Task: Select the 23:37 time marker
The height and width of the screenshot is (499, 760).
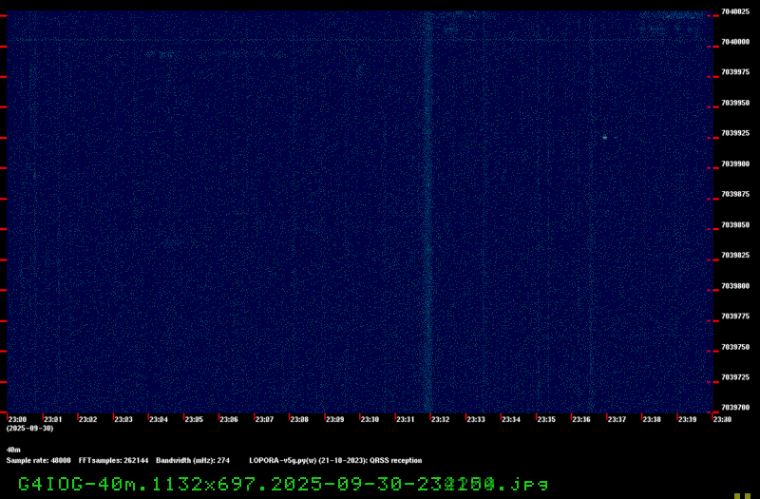Action: coord(616,419)
